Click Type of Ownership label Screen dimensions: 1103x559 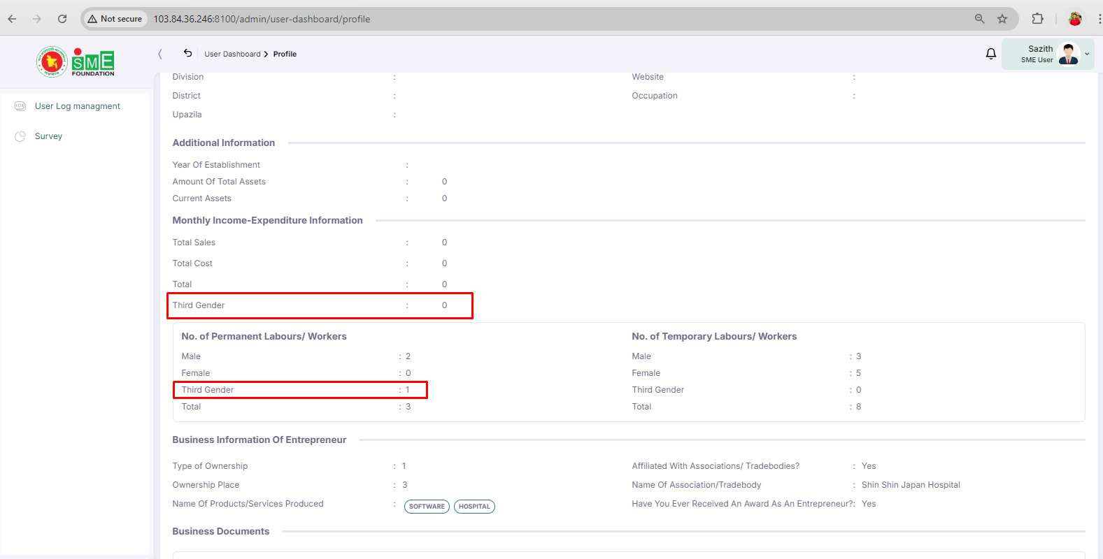[210, 466]
